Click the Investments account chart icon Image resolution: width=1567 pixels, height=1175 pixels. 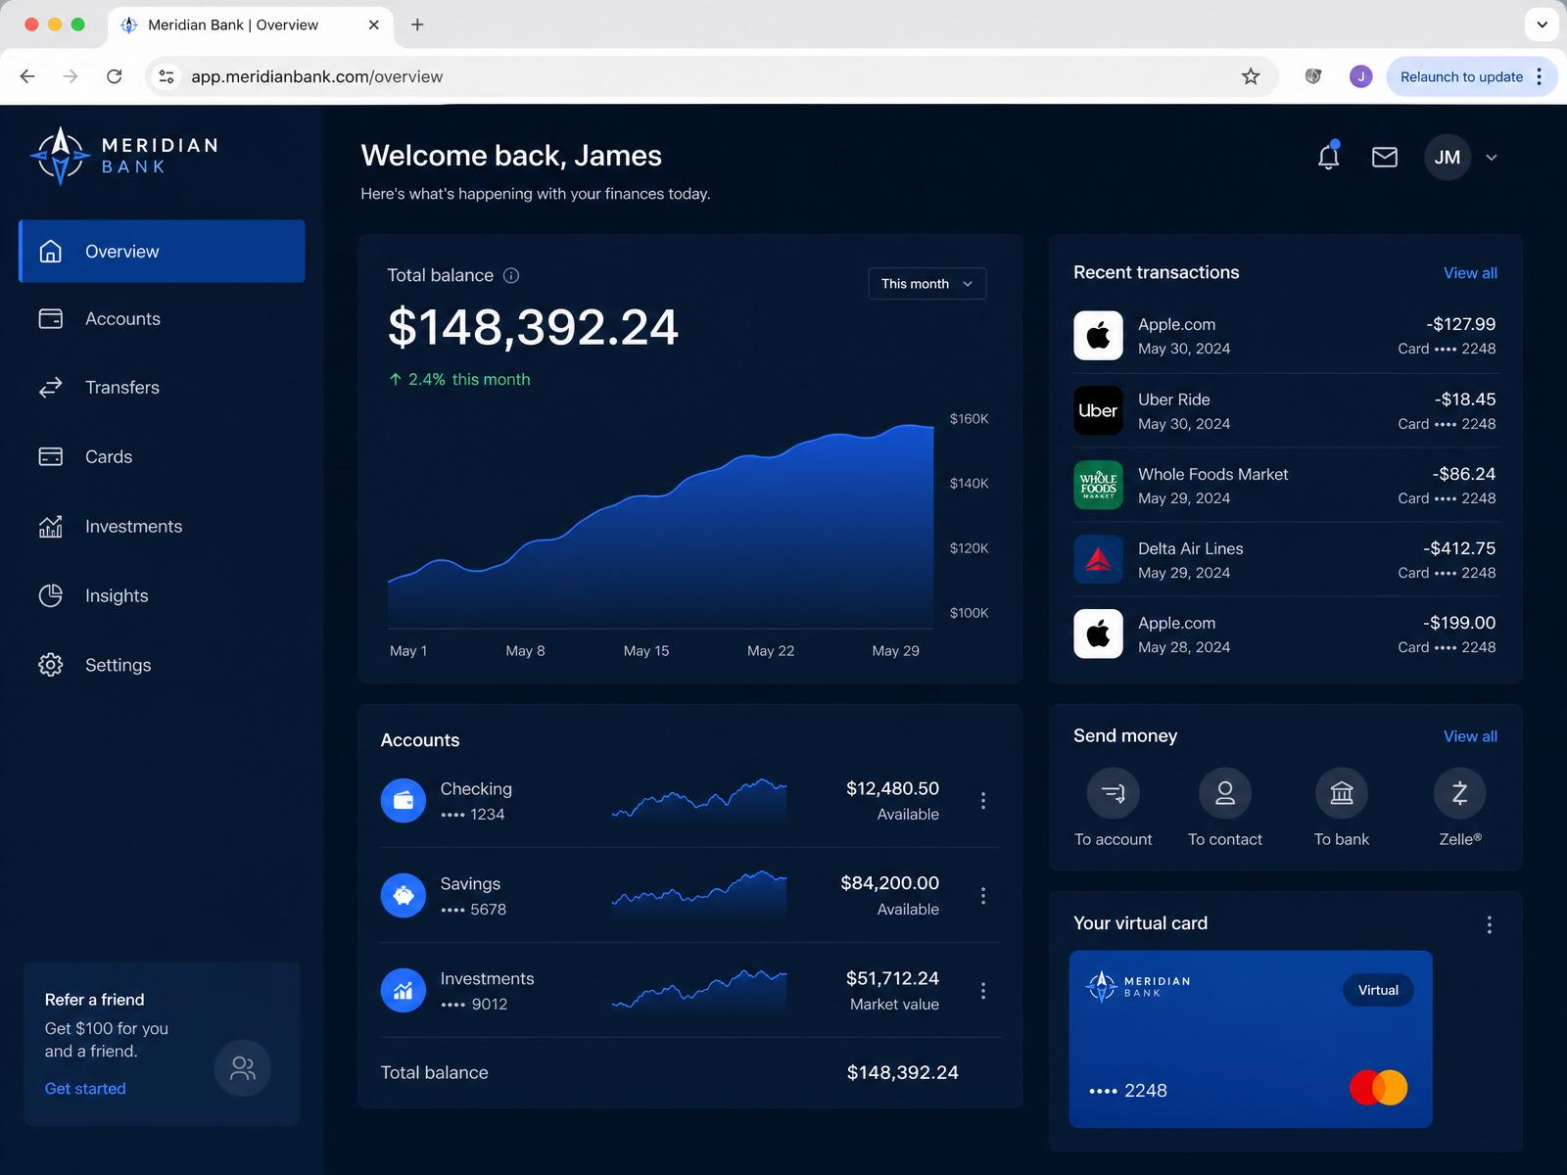[404, 991]
